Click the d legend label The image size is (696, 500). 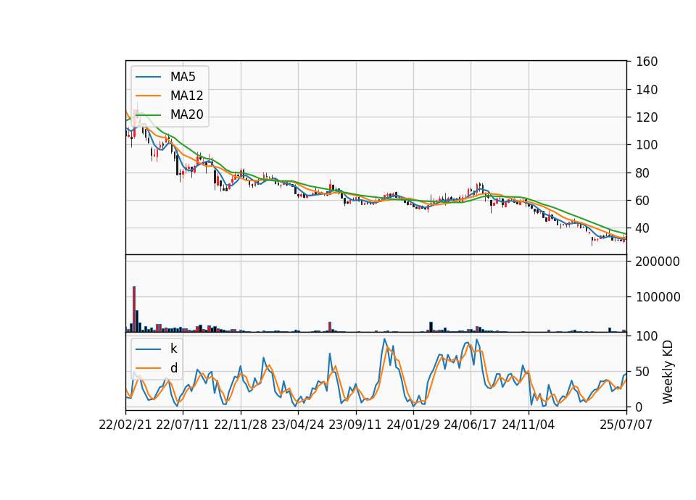click(174, 368)
